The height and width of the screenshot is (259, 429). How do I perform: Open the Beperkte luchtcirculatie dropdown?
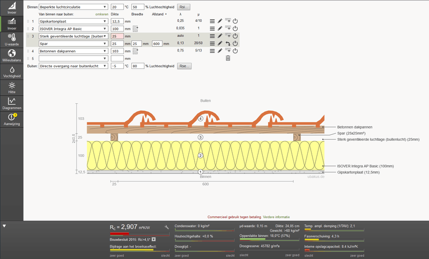pos(73,7)
